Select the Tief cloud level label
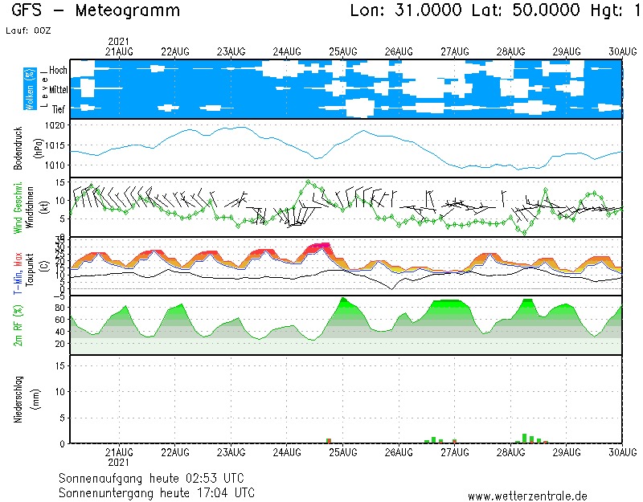643x502 pixels. (x=58, y=108)
